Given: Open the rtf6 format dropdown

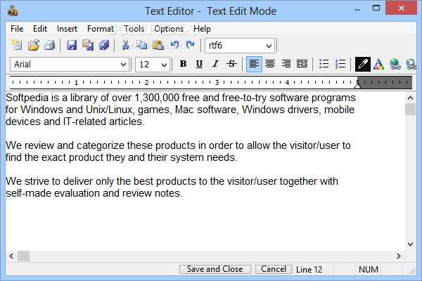Looking at the screenshot, I should point(269,46).
